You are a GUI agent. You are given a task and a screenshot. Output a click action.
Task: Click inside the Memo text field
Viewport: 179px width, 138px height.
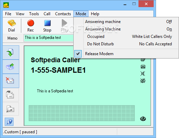pyautogui.click(x=49, y=38)
